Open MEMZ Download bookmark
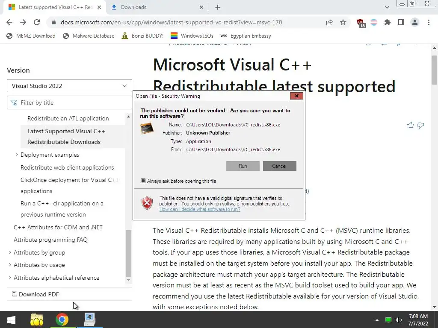The height and width of the screenshot is (328, 438). pos(31,36)
